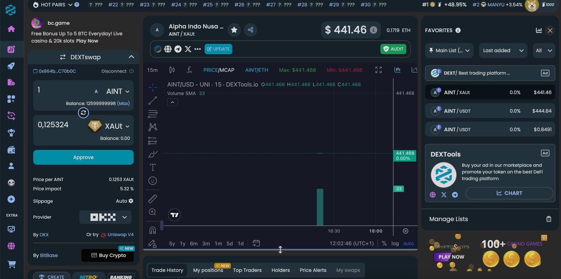Open the swap arrows sidebar icon
The height and width of the screenshot is (279, 561).
tap(11, 116)
